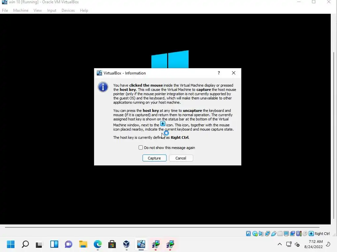The height and width of the screenshot is (252, 337).
Task: Open File Explorer from taskbar
Action: 83,244
